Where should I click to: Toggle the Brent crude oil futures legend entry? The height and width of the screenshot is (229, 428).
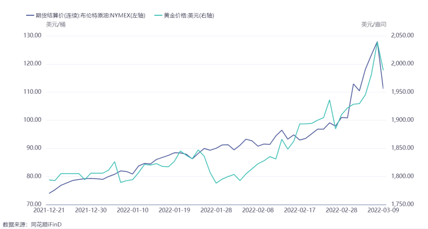(86, 15)
